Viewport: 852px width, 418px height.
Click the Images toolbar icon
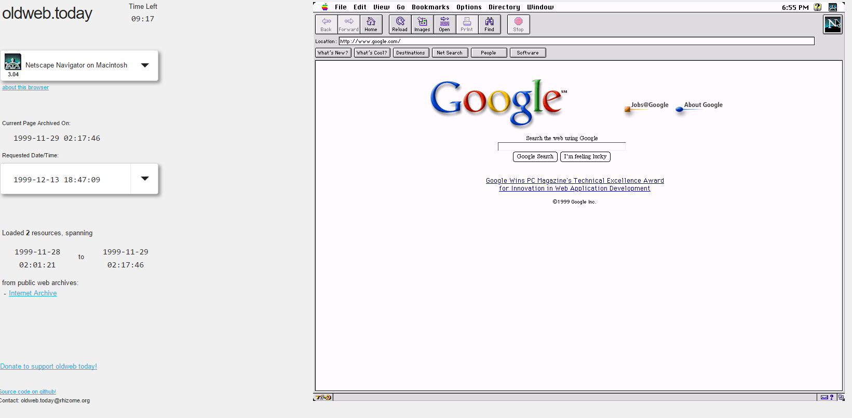click(422, 24)
